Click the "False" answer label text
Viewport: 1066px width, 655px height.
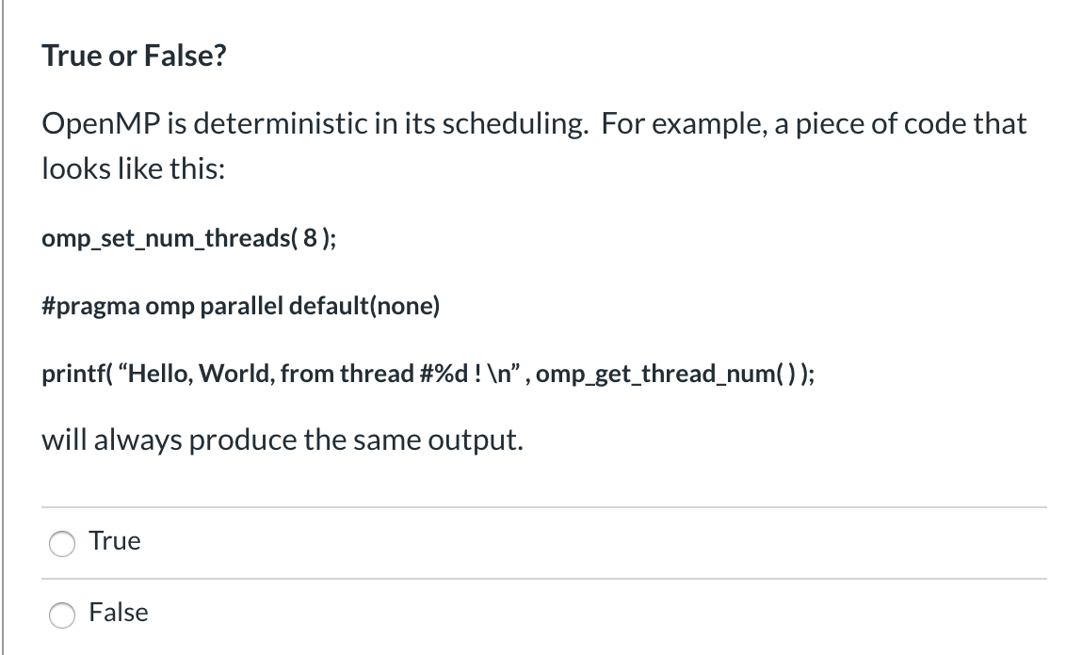[119, 613]
